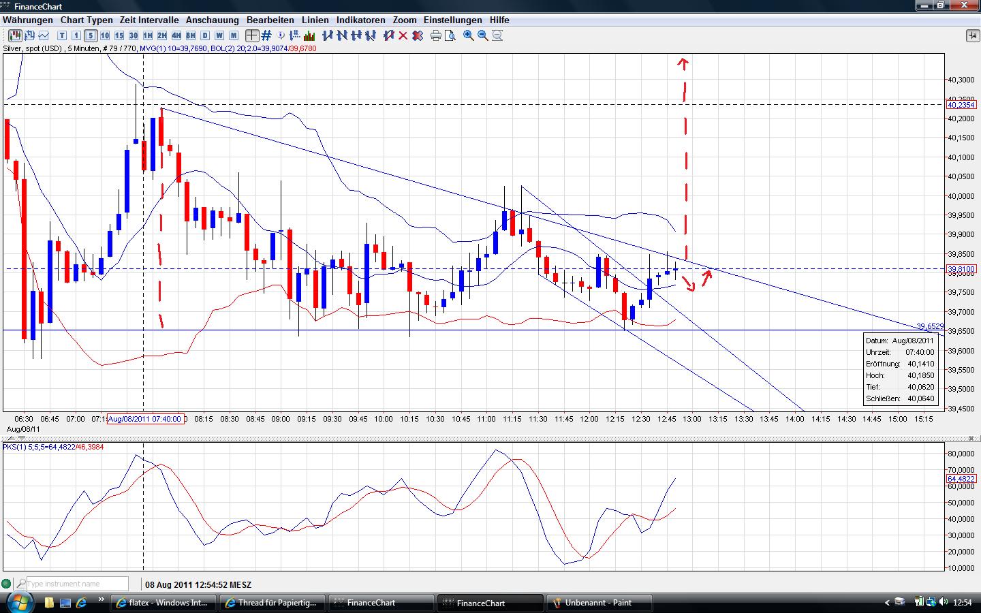Select the 2H interval button
The width and height of the screenshot is (981, 613).
click(x=162, y=35)
